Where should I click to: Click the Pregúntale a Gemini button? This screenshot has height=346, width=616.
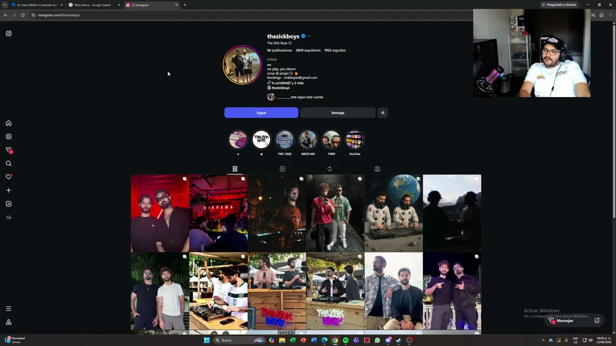click(x=559, y=5)
